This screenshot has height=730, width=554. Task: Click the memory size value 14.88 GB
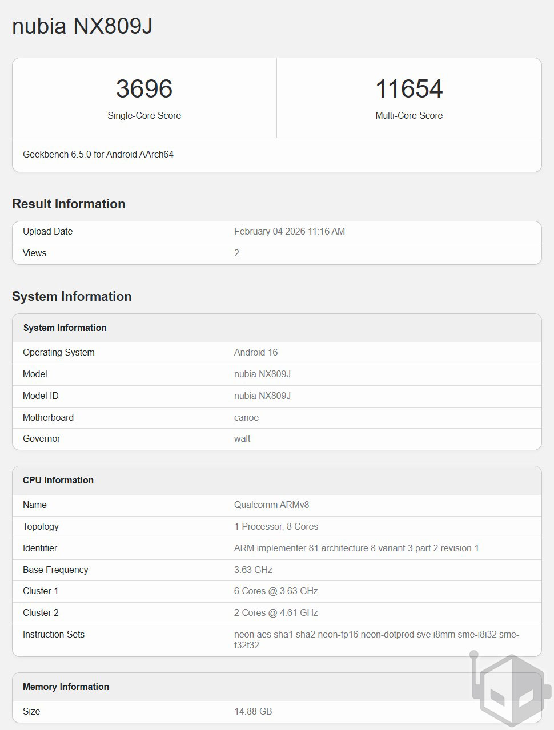click(253, 711)
